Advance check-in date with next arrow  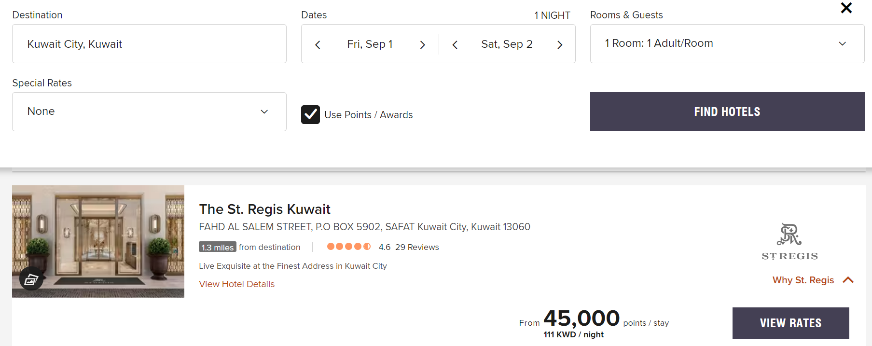tap(423, 45)
